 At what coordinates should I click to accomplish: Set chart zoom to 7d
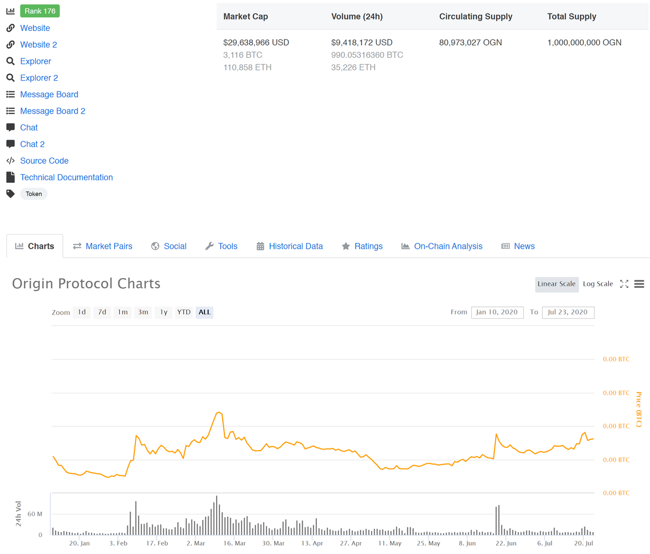(102, 312)
